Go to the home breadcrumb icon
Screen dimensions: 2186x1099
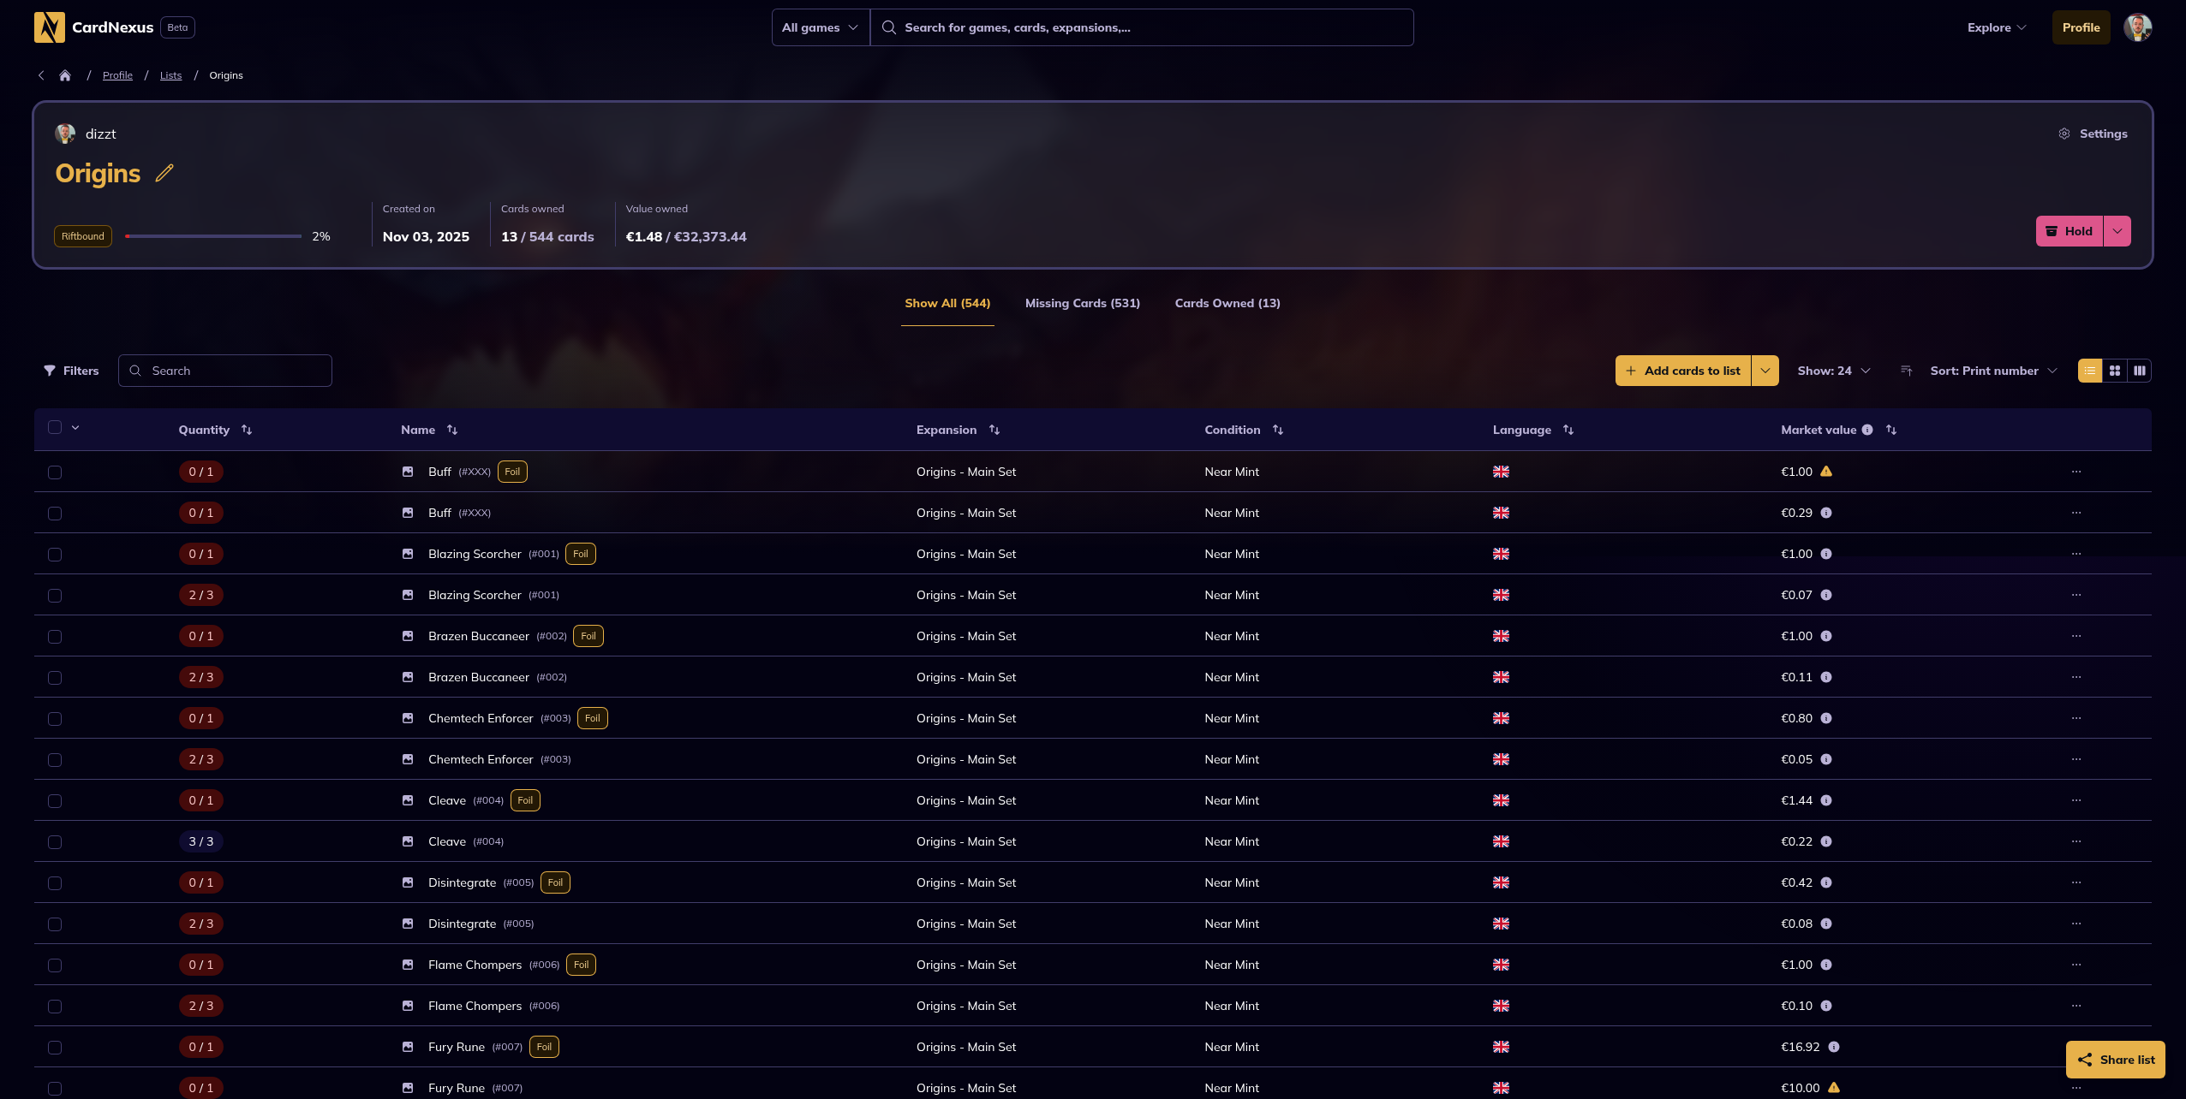point(65,75)
